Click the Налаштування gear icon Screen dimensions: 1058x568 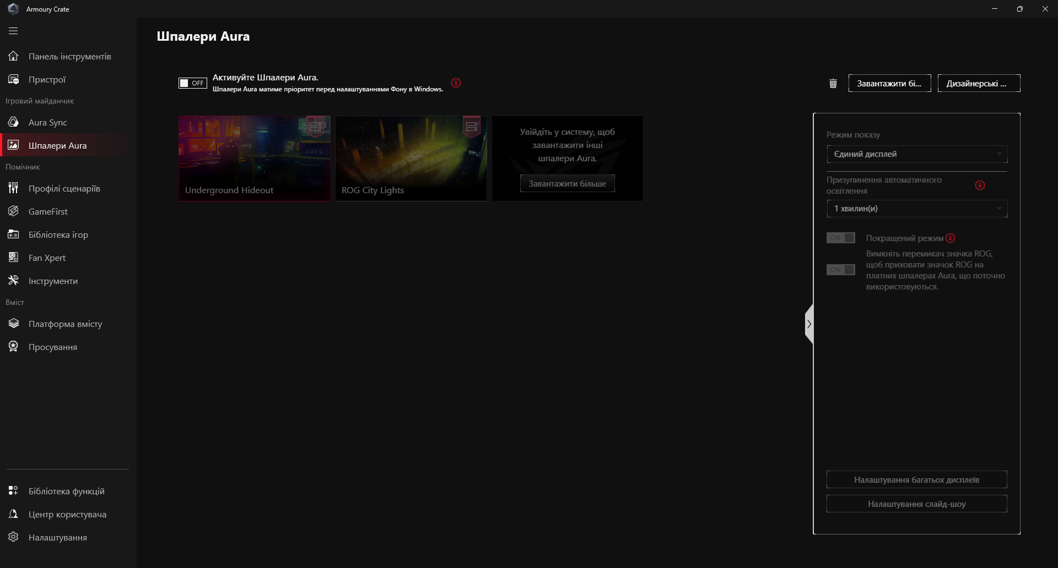coord(13,537)
